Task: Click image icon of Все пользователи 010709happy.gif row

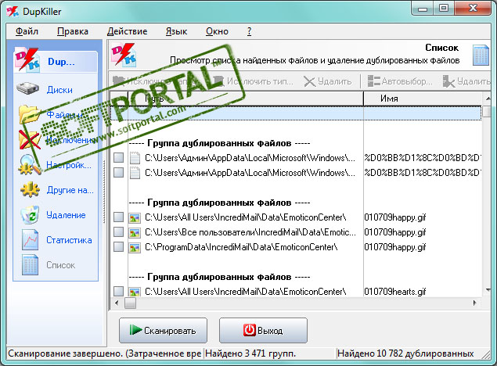Action: tap(135, 232)
